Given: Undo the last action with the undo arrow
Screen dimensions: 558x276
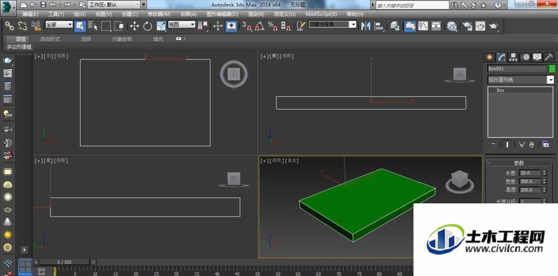Looking at the screenshot, I should [52, 5].
